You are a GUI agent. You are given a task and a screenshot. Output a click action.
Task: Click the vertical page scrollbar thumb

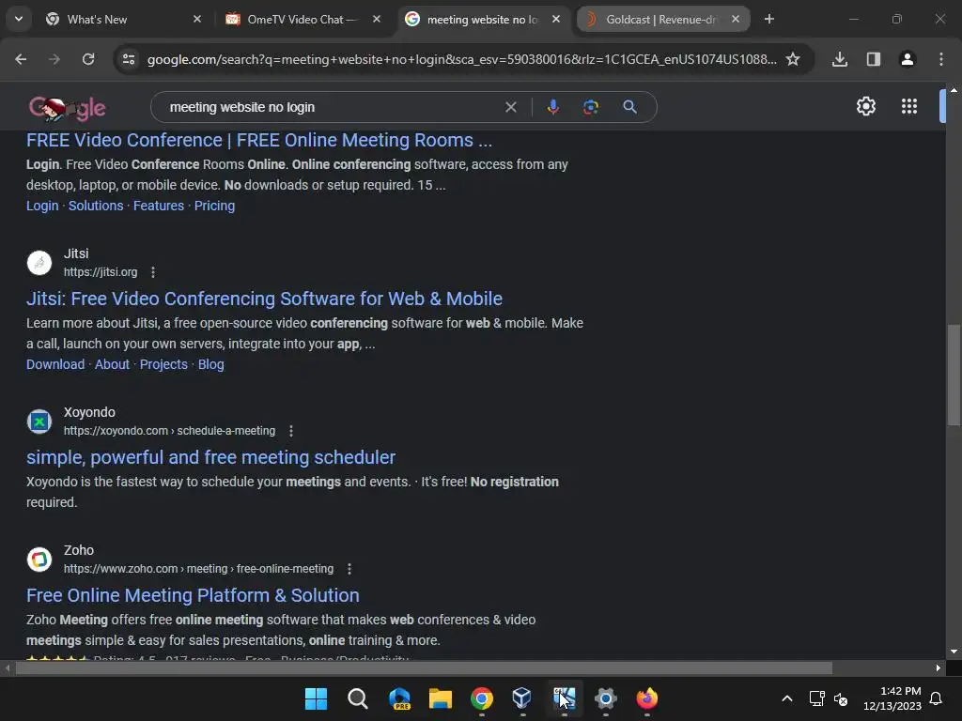954,374
